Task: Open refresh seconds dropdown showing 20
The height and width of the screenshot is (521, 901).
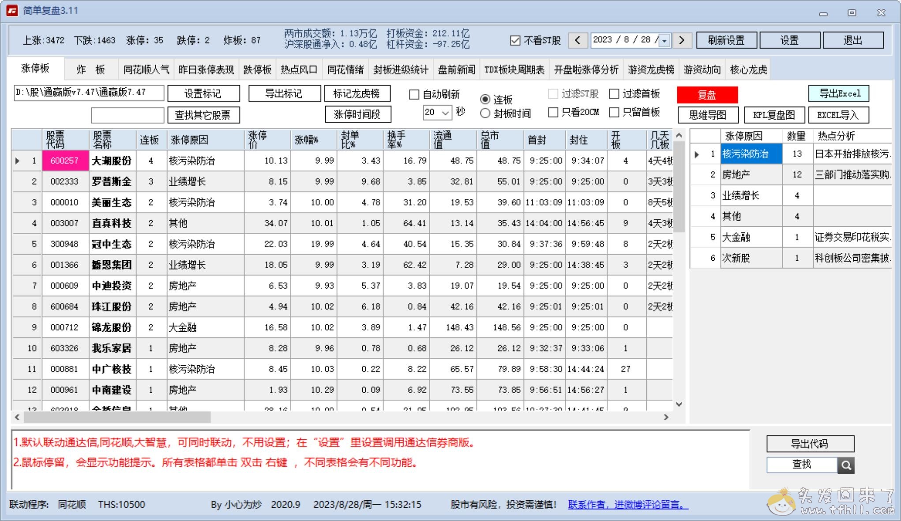Action: [x=445, y=113]
